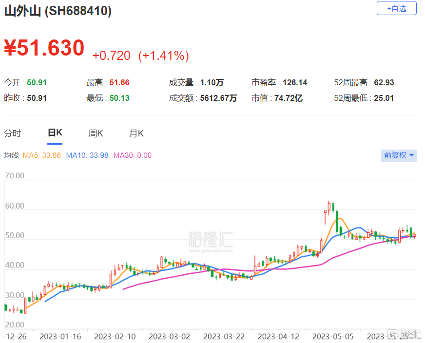
Task: Expand the 前复权 adjustment dropdown
Action: tap(399, 155)
